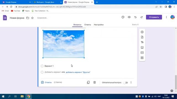Click the Всего: 8 total points text

[x=135, y=24]
